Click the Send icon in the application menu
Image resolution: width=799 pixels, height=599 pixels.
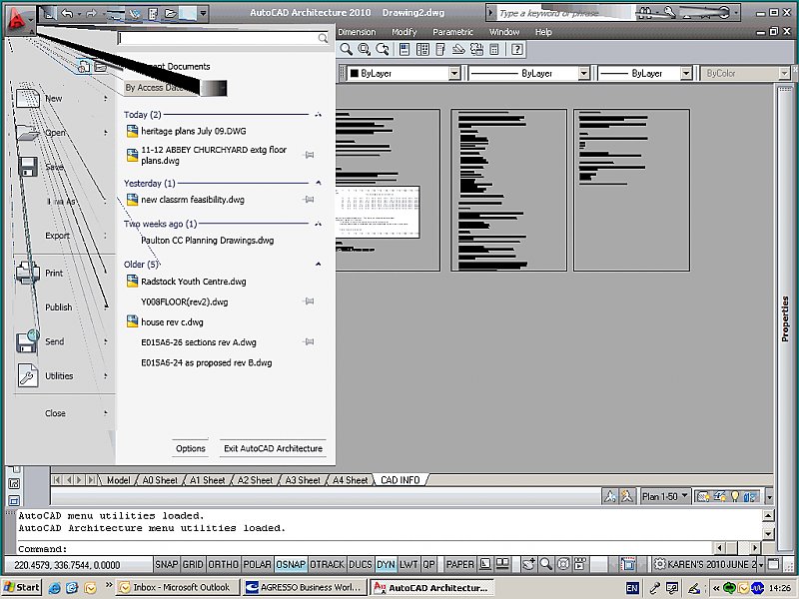pyautogui.click(x=30, y=341)
